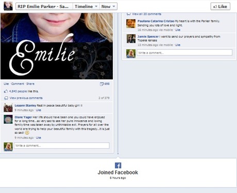Click the 6 hours ago timestamp
Viewport: 237px width, 193px height.
[118, 178]
